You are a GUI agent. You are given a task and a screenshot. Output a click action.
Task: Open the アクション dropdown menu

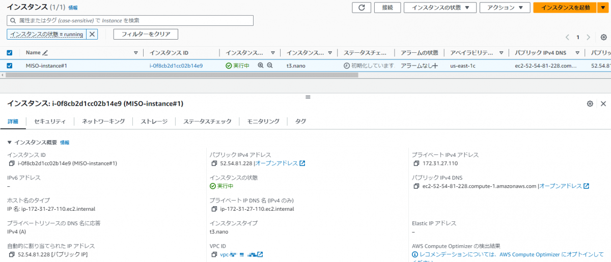coord(505,8)
